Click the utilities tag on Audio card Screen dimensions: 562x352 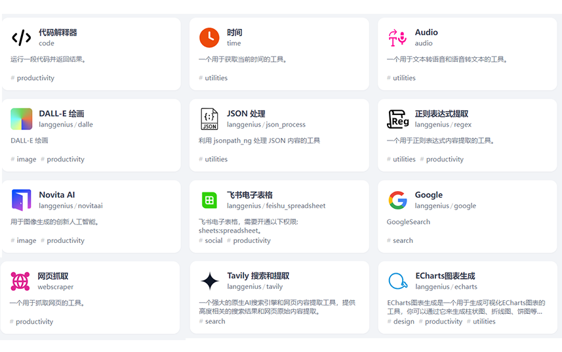coord(401,78)
